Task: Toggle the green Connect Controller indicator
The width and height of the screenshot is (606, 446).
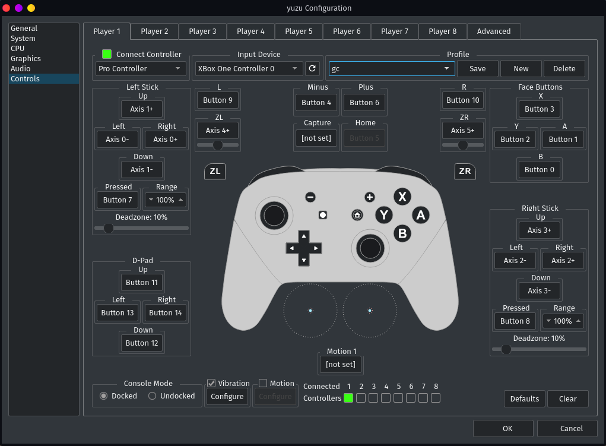Action: [107, 54]
